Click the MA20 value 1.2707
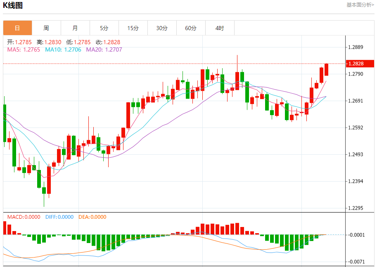 click(114, 50)
